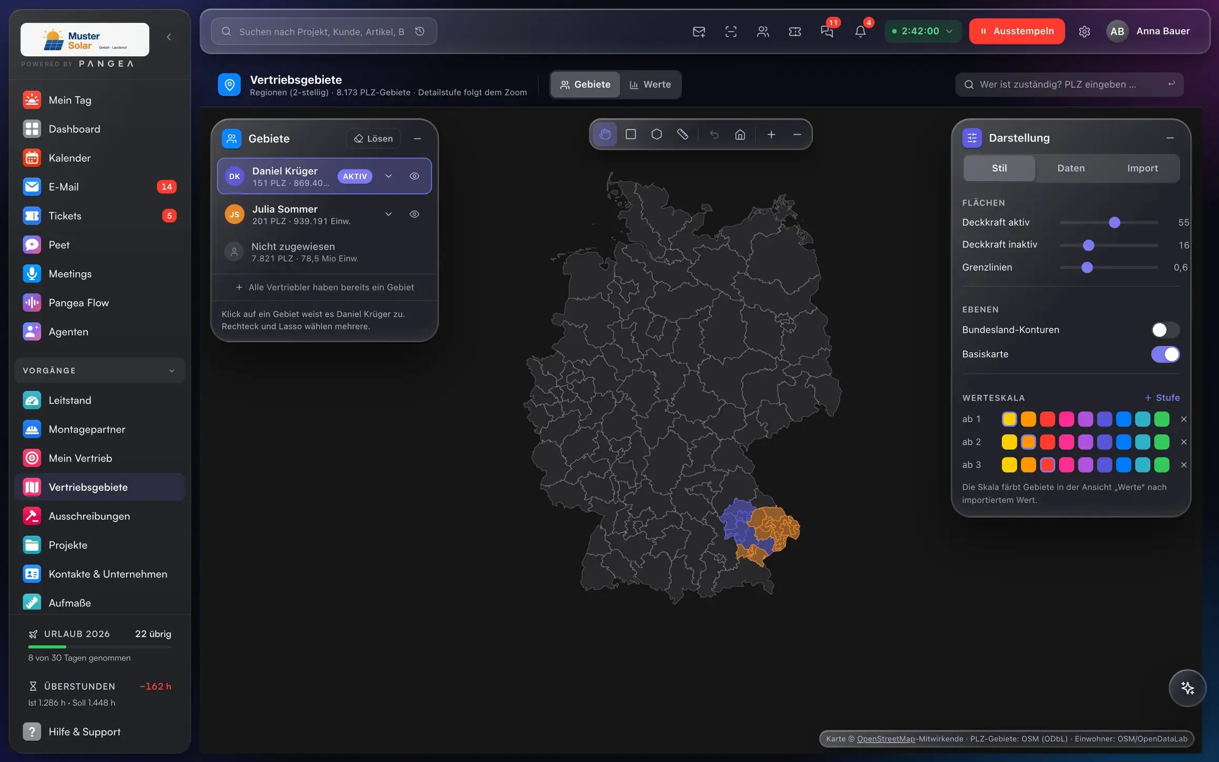Select the ruler measure tool
This screenshot has width=1219, height=762.
coord(683,135)
